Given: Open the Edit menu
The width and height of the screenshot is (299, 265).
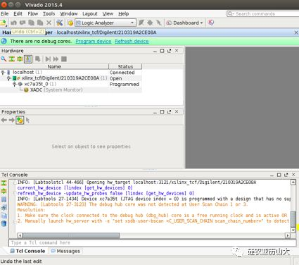Looking at the screenshot, I should click(x=18, y=14).
